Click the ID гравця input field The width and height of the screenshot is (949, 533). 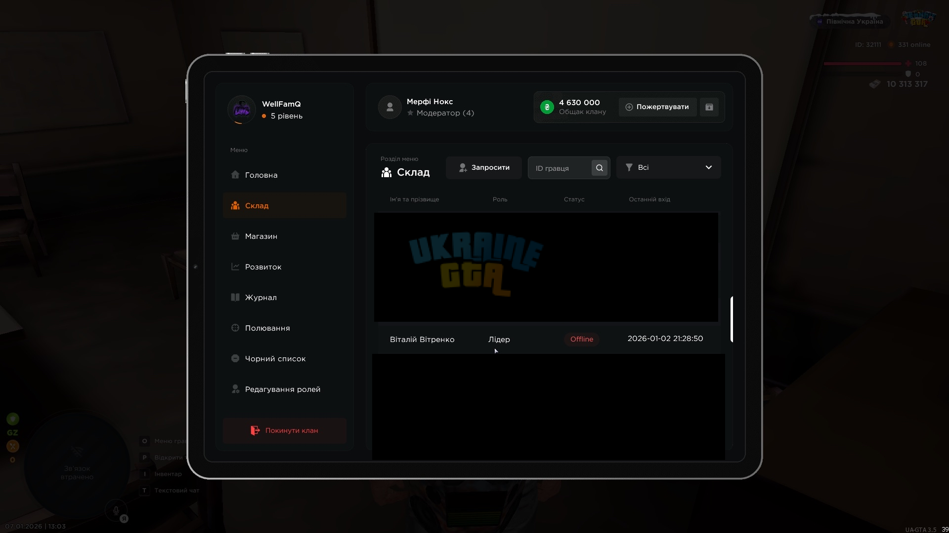[560, 168]
